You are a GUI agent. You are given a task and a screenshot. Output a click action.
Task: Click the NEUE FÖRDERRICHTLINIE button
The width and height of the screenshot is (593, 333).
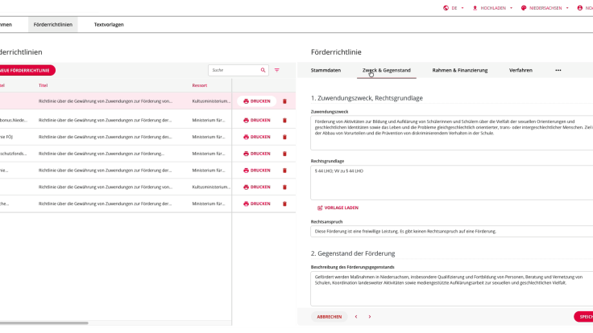(x=26, y=70)
